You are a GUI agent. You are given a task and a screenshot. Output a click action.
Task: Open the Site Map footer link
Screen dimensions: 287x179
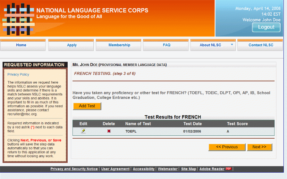click(x=189, y=169)
